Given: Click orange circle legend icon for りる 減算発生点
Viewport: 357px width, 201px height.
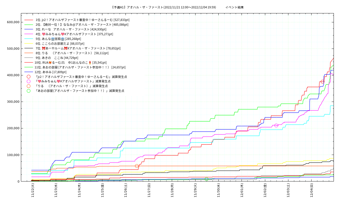Looking at the screenshot, I should (x=28, y=86).
